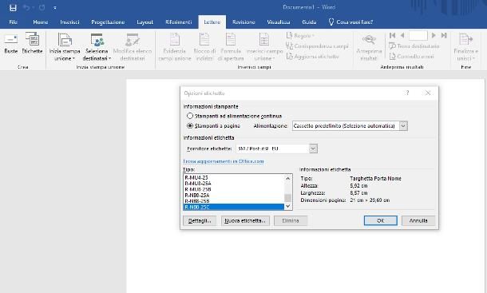
Task: Click the Undo arrow icon
Action: click(x=26, y=7)
